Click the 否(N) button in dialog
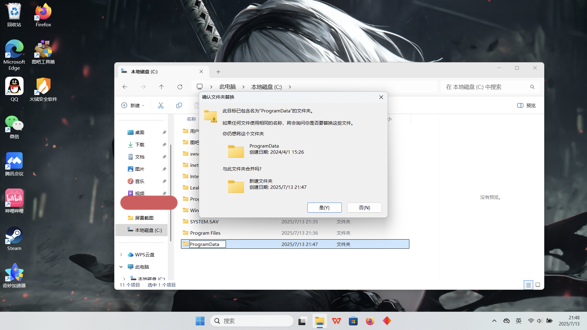The height and width of the screenshot is (330, 587). 364,207
